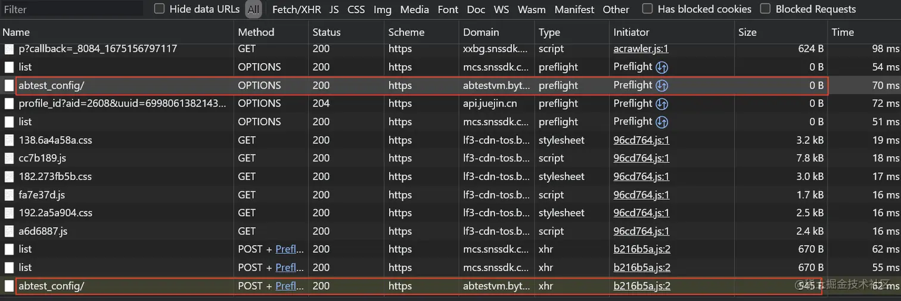Sort by the Size column header
Image resolution: width=901 pixels, height=301 pixels.
tap(781, 32)
